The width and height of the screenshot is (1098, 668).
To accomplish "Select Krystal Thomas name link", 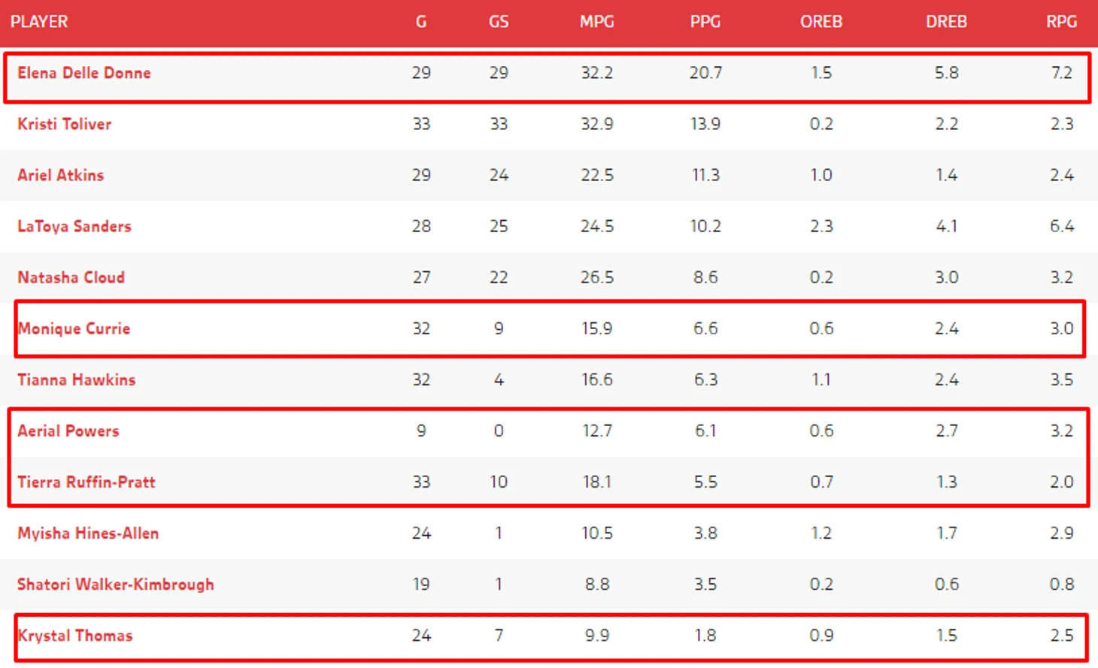I will [x=75, y=635].
